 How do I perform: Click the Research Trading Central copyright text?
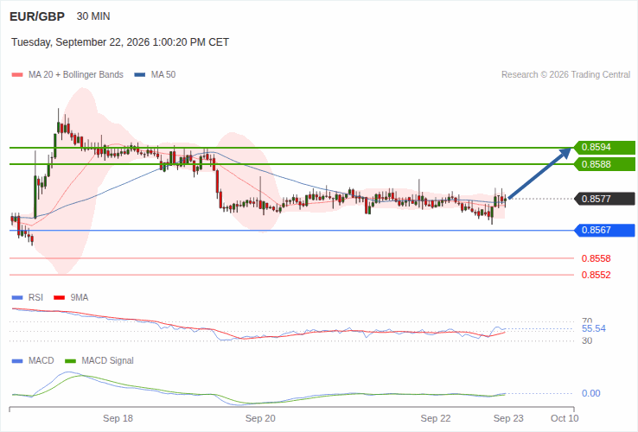pos(565,75)
